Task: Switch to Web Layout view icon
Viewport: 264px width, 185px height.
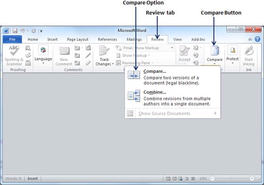Action: click(181, 178)
